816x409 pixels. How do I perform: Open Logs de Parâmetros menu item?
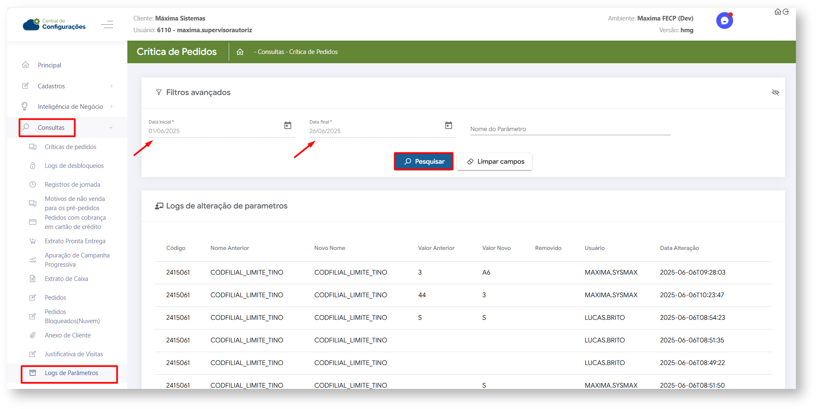(x=71, y=373)
